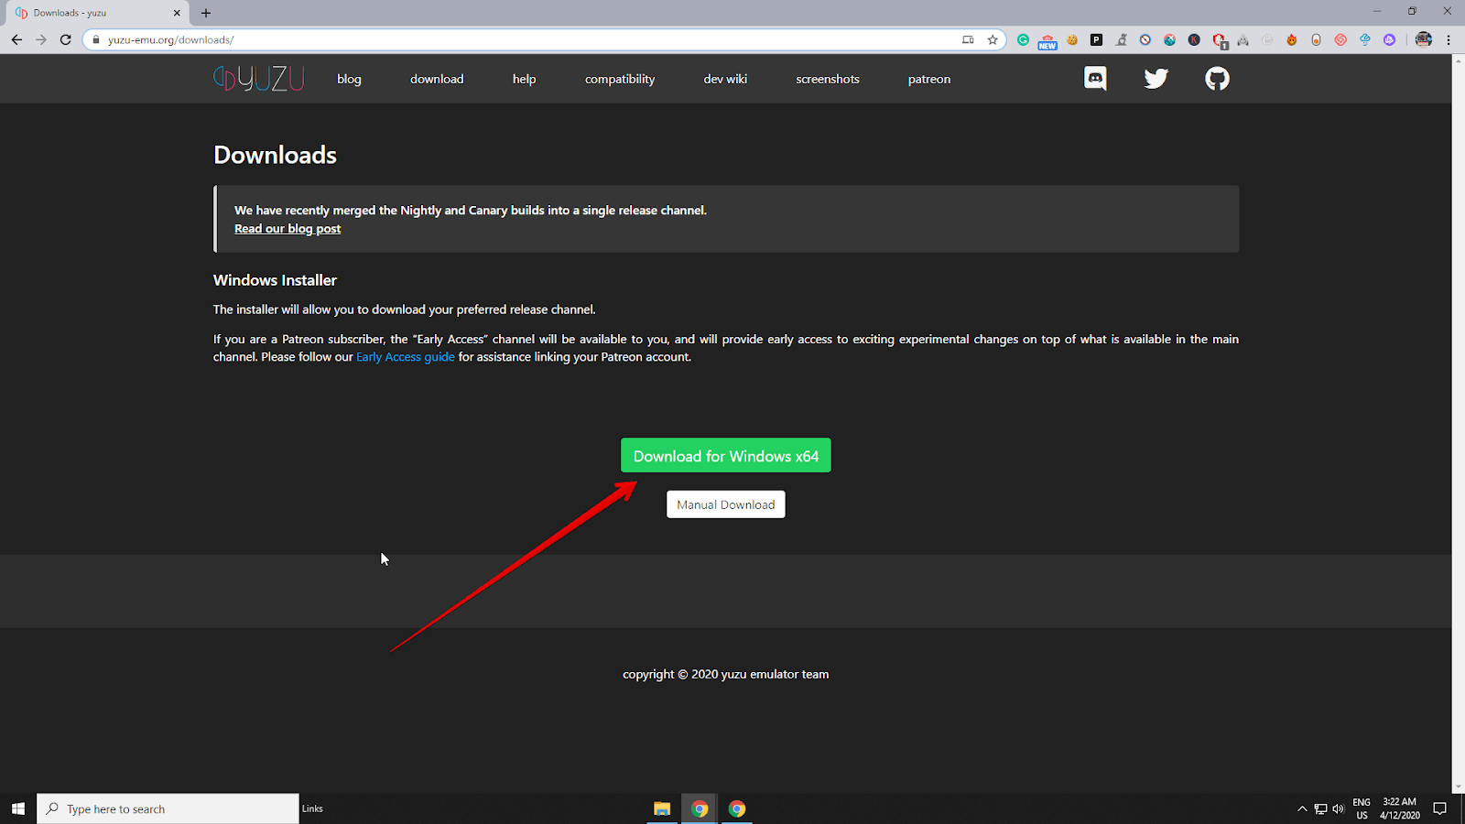Open yuzu Twitter bird icon

point(1156,79)
